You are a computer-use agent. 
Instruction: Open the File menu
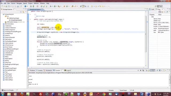tap(2, 3)
